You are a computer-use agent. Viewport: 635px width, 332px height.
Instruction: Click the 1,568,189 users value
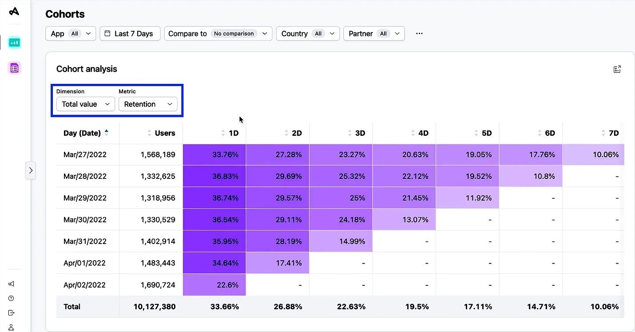(x=158, y=154)
